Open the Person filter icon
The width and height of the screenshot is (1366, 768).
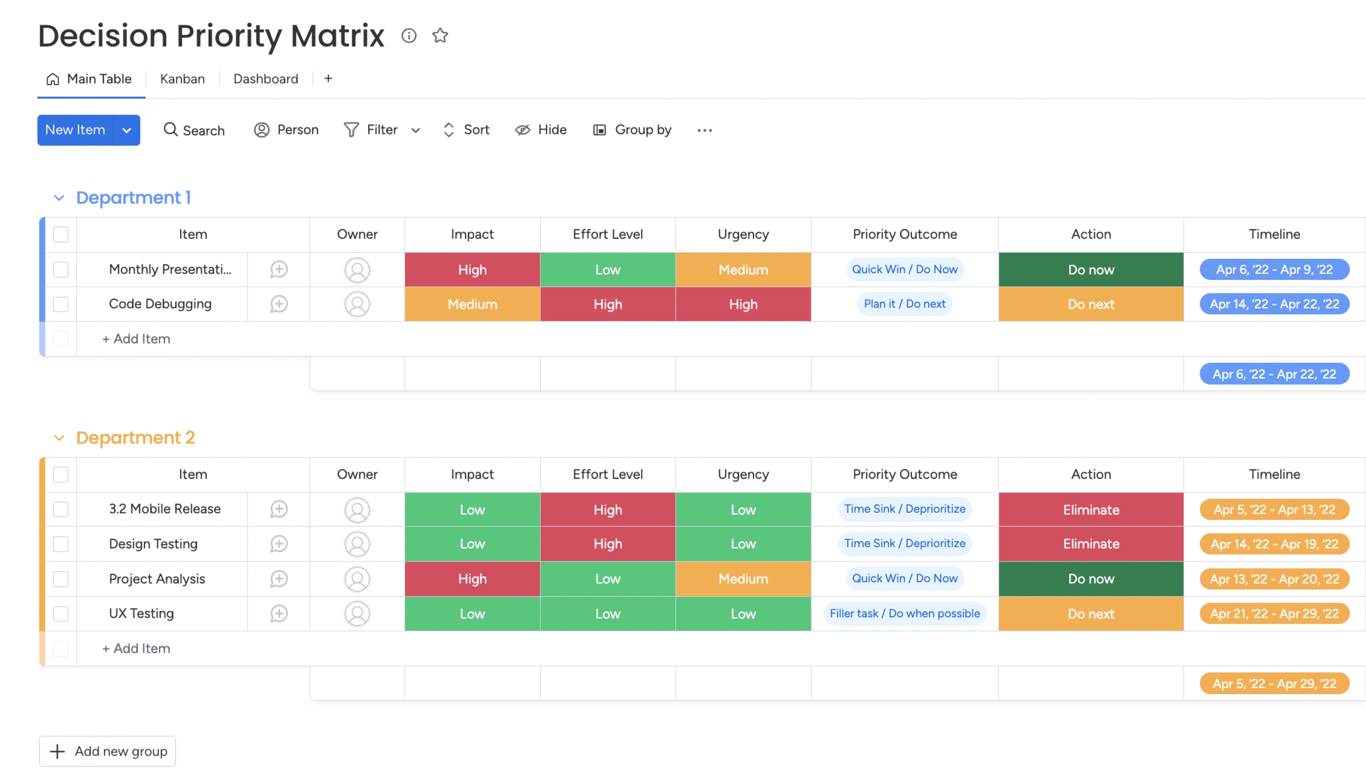coord(261,130)
